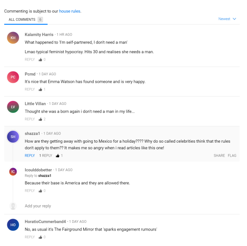This screenshot has height=246, width=247.
Task: Flag shazza1's comment
Action: pyautogui.click(x=232, y=156)
